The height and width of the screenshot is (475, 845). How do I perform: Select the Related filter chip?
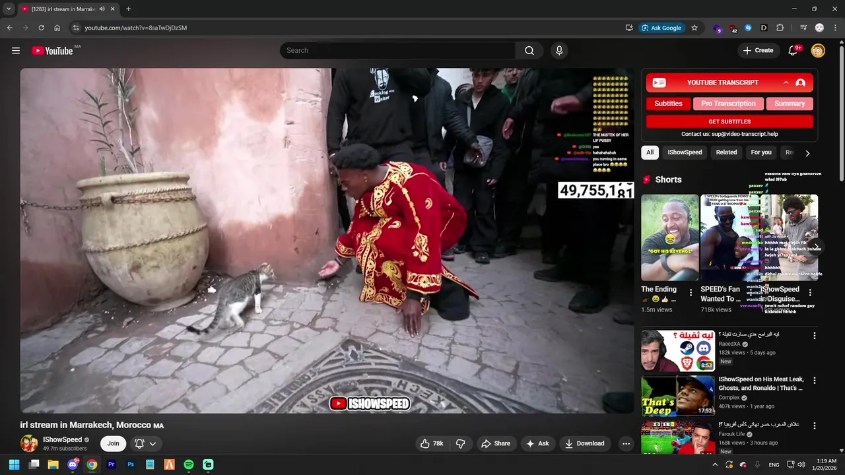pyautogui.click(x=726, y=152)
